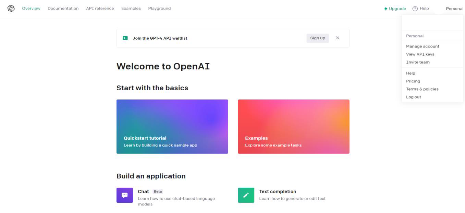The width and height of the screenshot is (465, 213).
Task: Open the Overview tab
Action: pos(31,8)
